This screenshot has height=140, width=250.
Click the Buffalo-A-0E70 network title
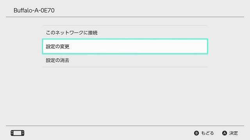click(34, 10)
